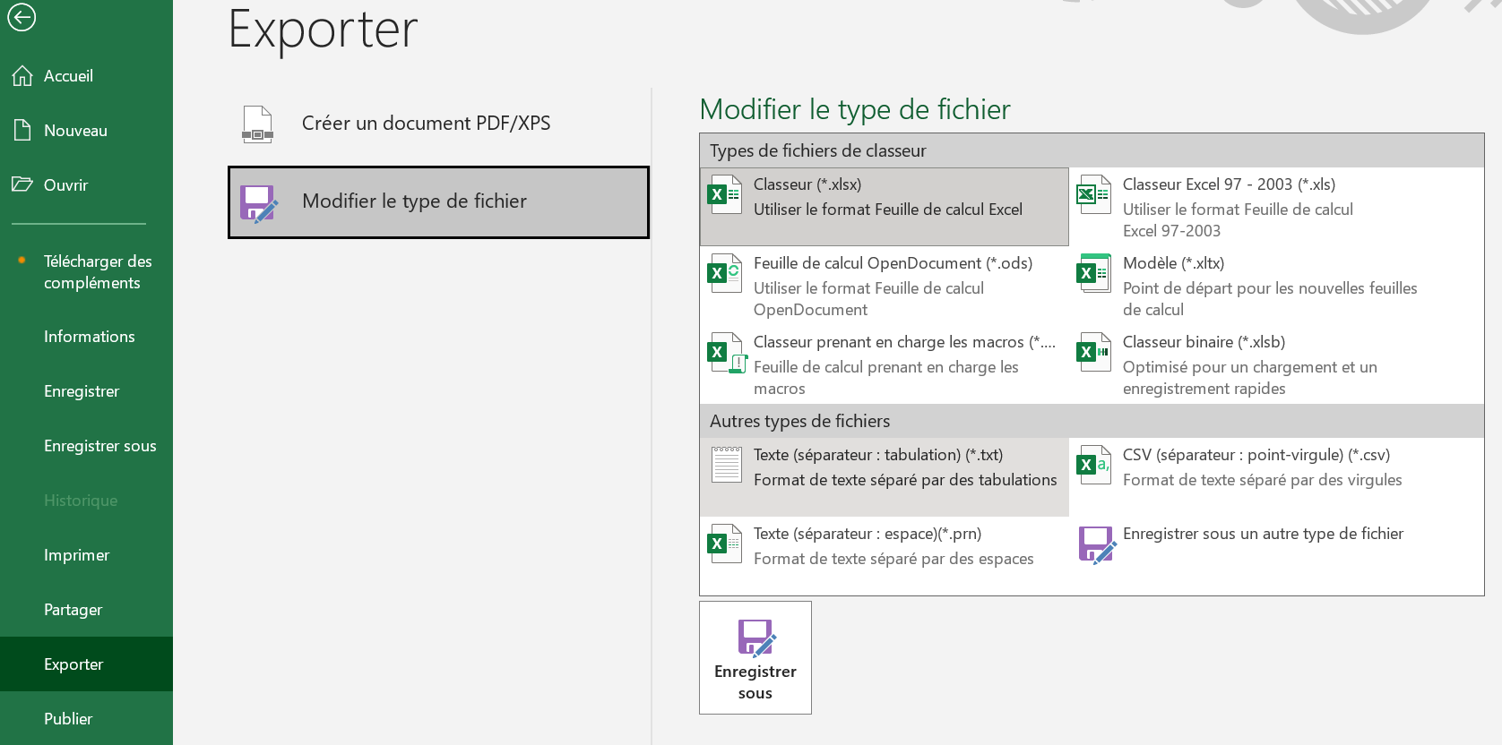
Task: Choose the Modèle (*.xltx) format
Action: [1276, 286]
